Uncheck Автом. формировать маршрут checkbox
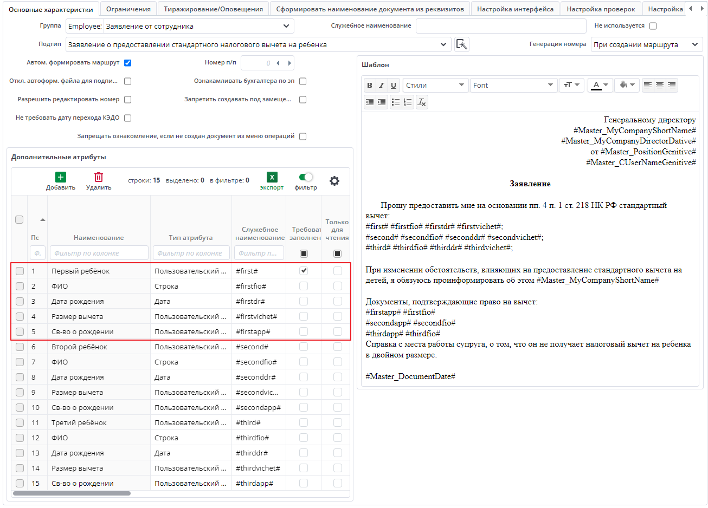708x508 pixels. click(x=128, y=63)
